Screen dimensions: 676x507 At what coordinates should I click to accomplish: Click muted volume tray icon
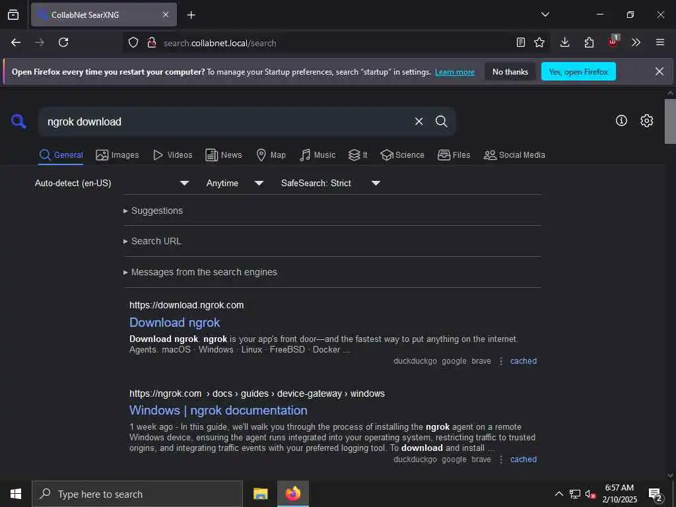(x=590, y=494)
